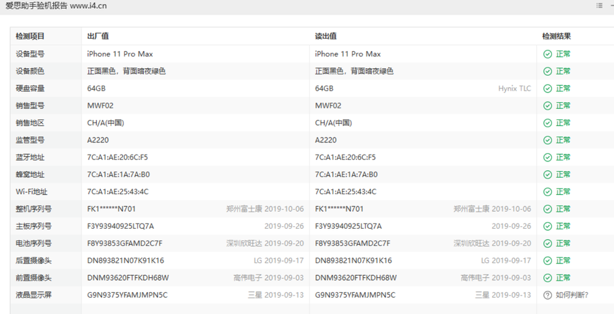Click 7C:A1:AE:20:6C:F5 in 出厂值 column
This screenshot has width=614, height=314.
click(x=117, y=157)
